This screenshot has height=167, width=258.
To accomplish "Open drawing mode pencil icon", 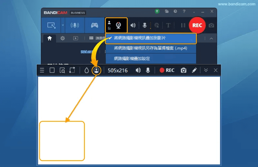I will point(194,70).
